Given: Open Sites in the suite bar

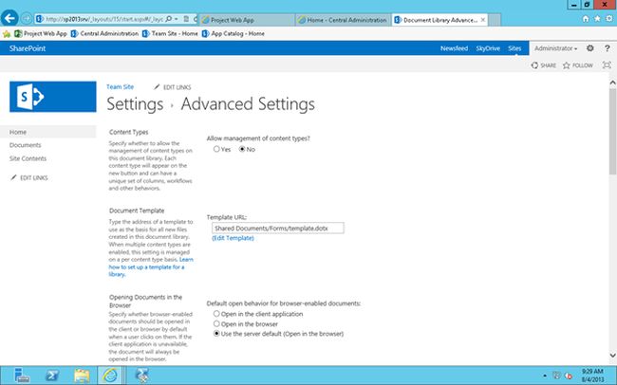Looking at the screenshot, I should [x=514, y=48].
